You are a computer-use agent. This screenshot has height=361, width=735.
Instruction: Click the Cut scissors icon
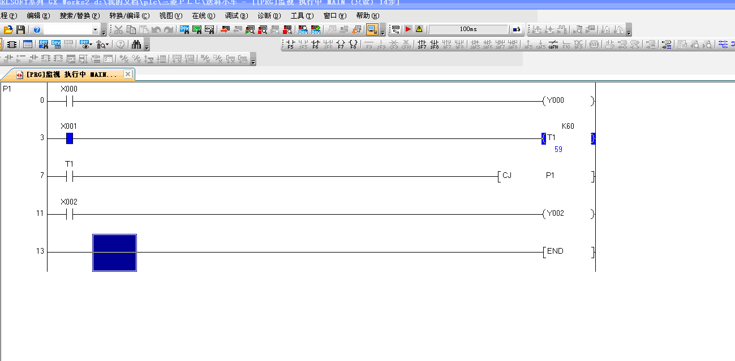[119, 29]
